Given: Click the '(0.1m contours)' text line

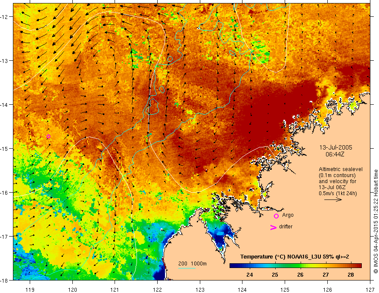Looking at the screenshot, I should pos(337,175).
